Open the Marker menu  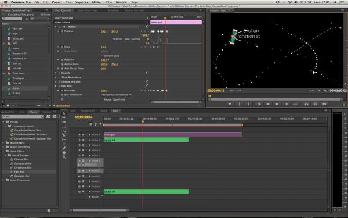point(97,2)
